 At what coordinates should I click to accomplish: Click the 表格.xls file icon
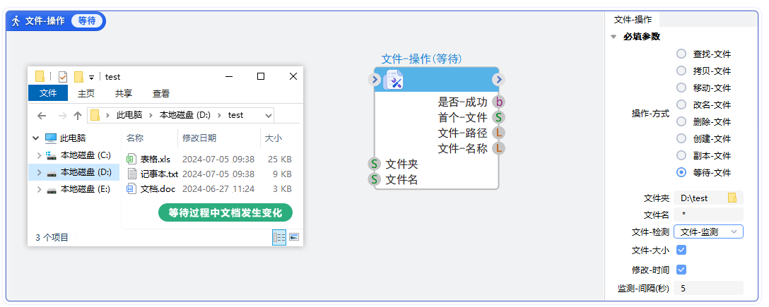click(131, 159)
